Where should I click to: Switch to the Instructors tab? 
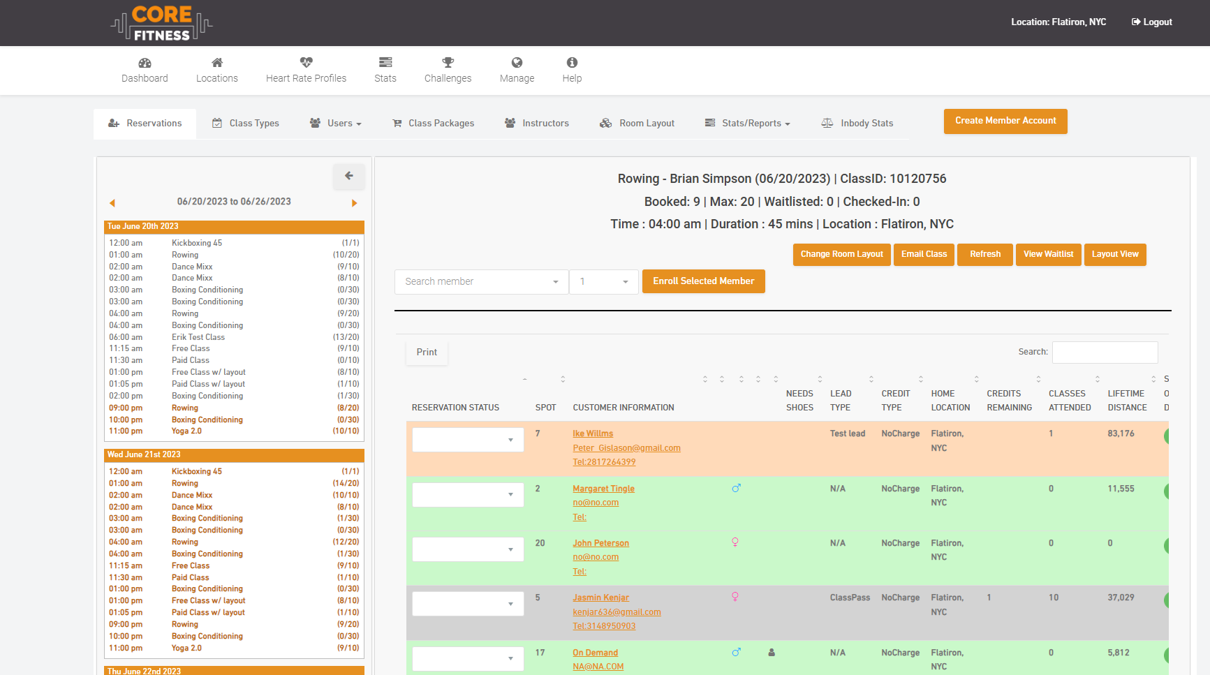coord(537,124)
